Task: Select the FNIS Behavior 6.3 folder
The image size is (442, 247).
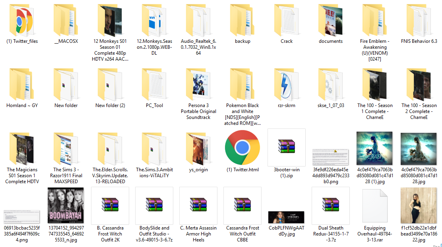Action: pos(419,20)
